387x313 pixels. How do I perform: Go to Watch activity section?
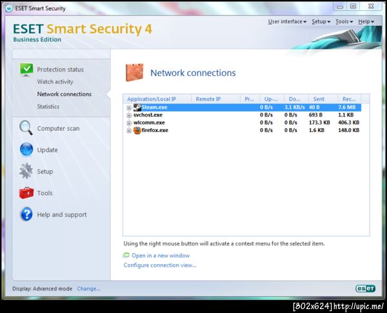pyautogui.click(x=55, y=82)
